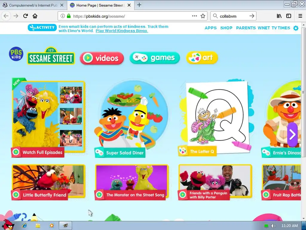
Task: Open the file explorer taskbar icon
Action: pyautogui.click(x=38, y=226)
